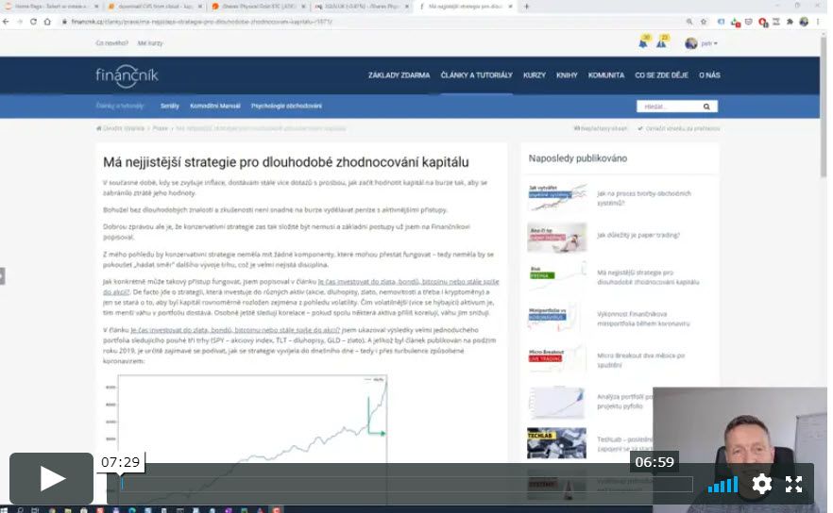The image size is (833, 513).
Task: Open KOMUNITA menu item
Action: (x=606, y=75)
